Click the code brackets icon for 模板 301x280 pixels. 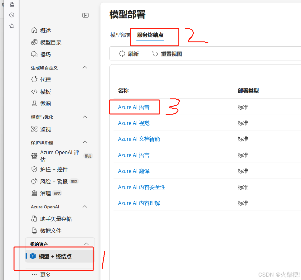tap(34, 92)
